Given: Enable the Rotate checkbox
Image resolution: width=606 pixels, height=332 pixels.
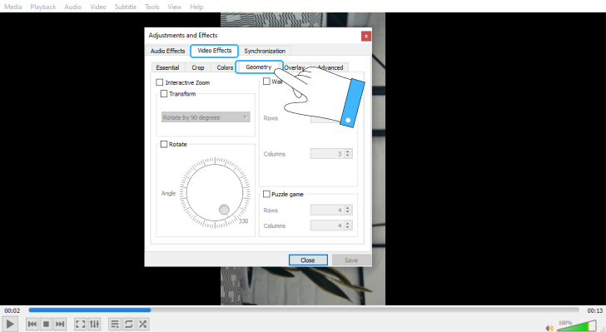Looking at the screenshot, I should click(x=164, y=144).
